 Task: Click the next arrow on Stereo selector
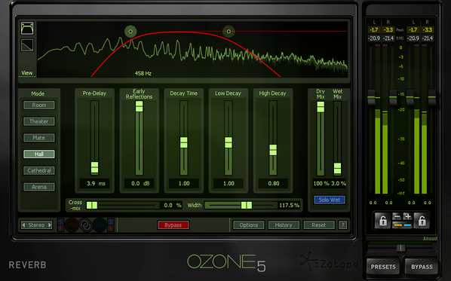click(50, 225)
